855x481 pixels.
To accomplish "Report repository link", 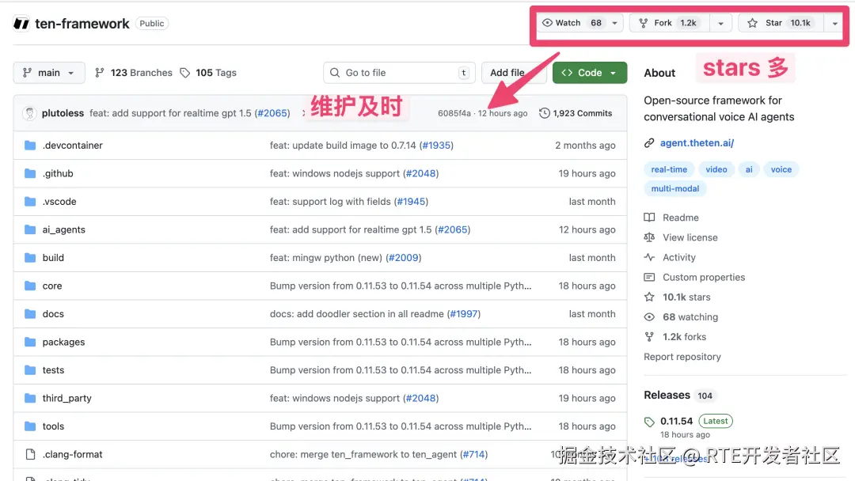I will click(682, 357).
